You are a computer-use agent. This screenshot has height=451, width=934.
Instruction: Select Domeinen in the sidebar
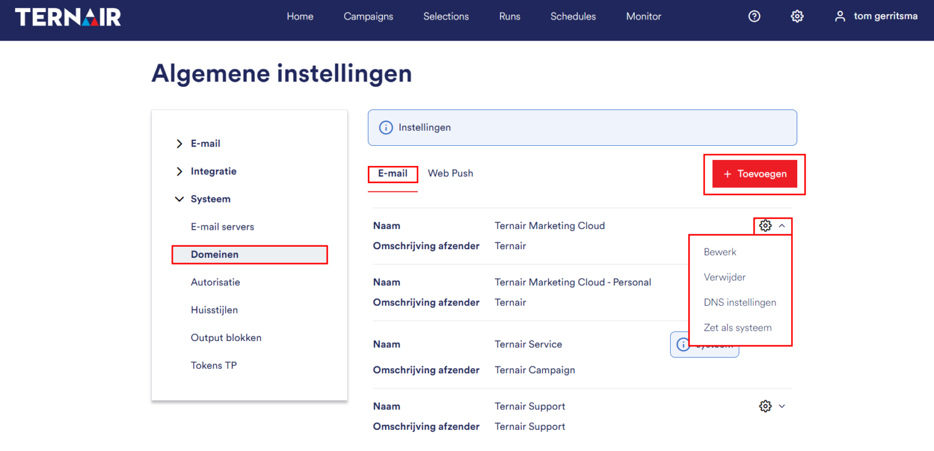215,255
